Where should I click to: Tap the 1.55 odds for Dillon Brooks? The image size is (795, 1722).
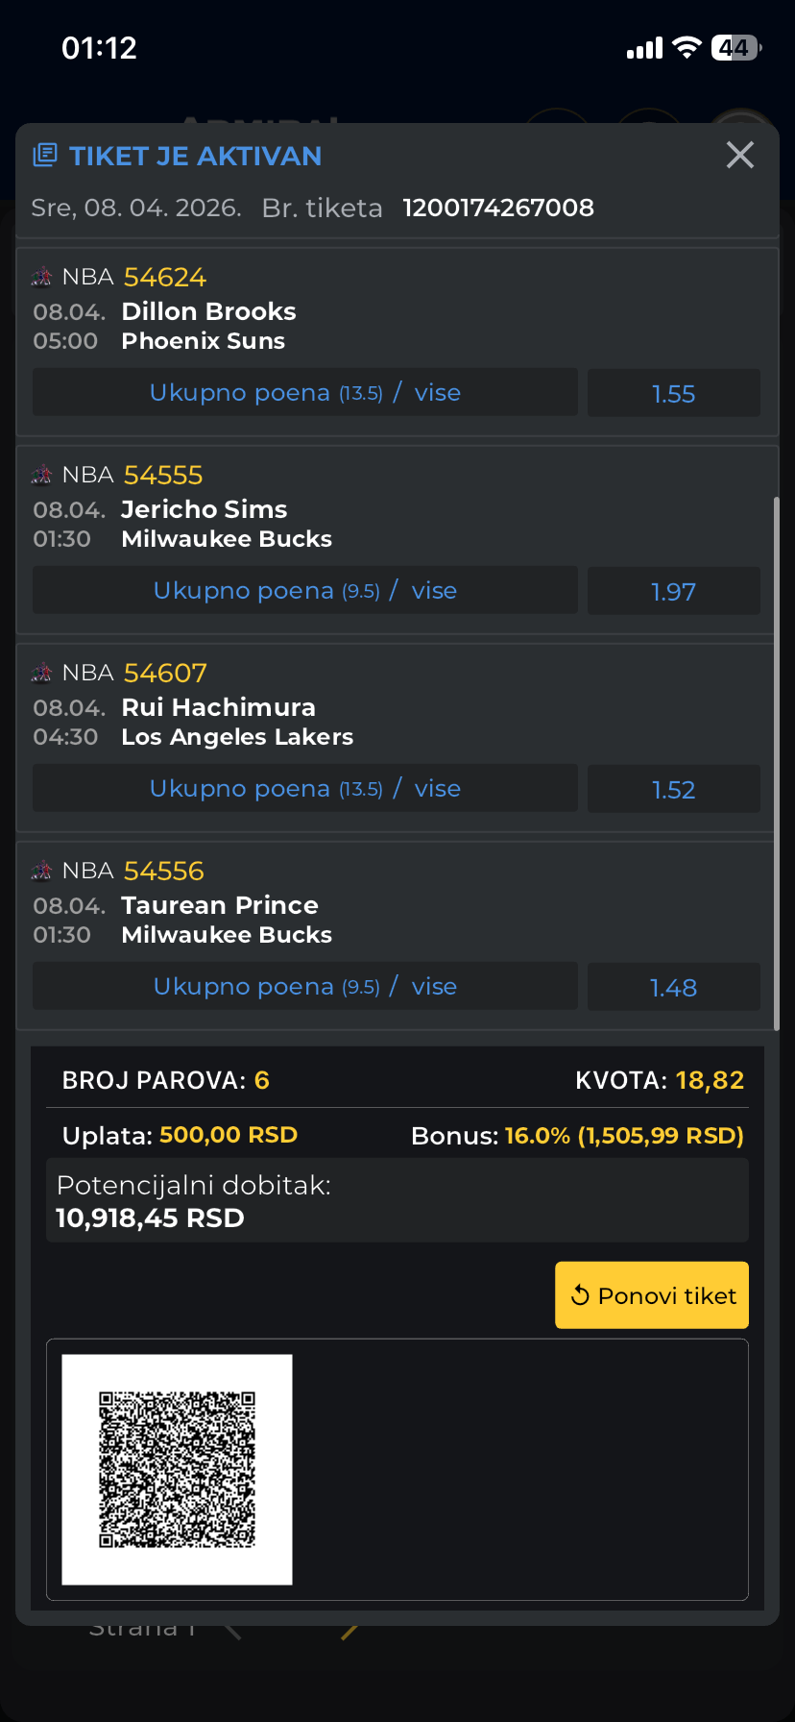673,394
